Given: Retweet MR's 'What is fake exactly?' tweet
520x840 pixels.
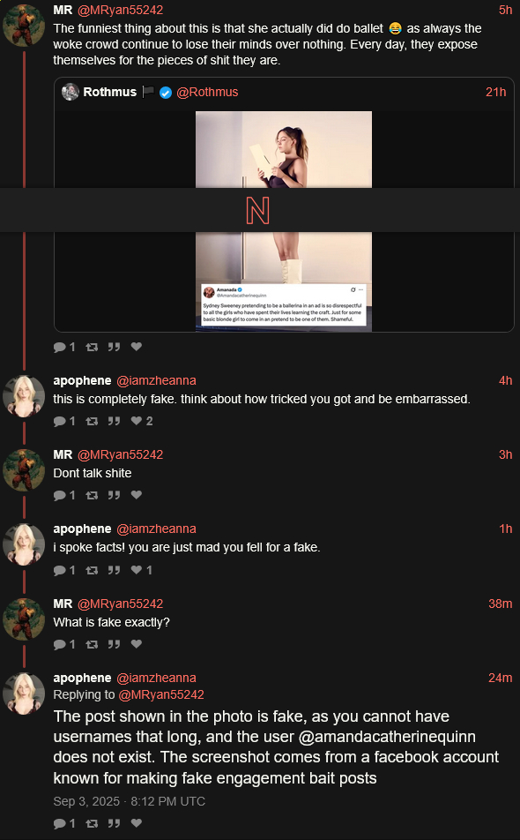Looking at the screenshot, I should pos(92,644).
